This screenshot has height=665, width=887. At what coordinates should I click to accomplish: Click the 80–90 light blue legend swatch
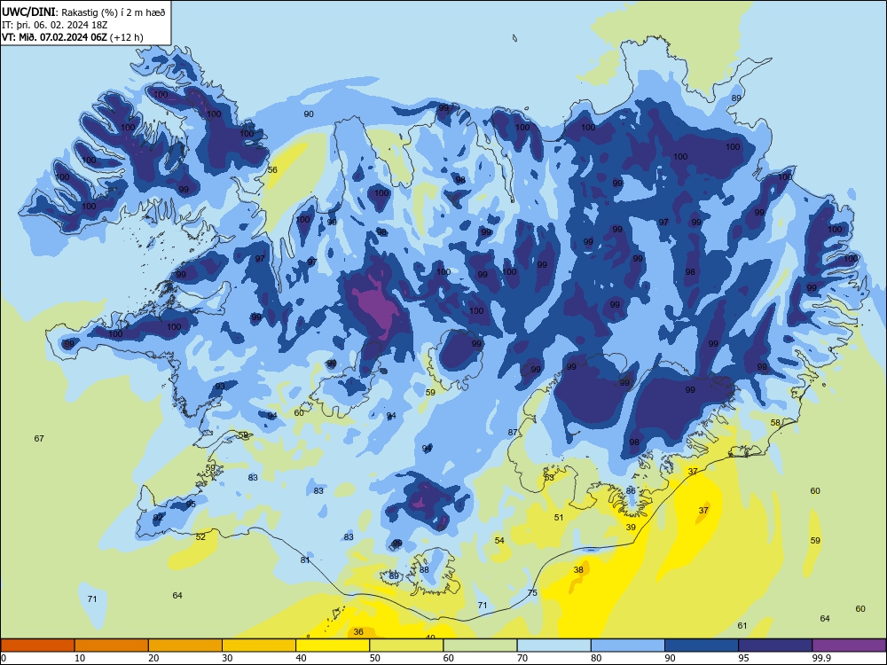point(628,645)
